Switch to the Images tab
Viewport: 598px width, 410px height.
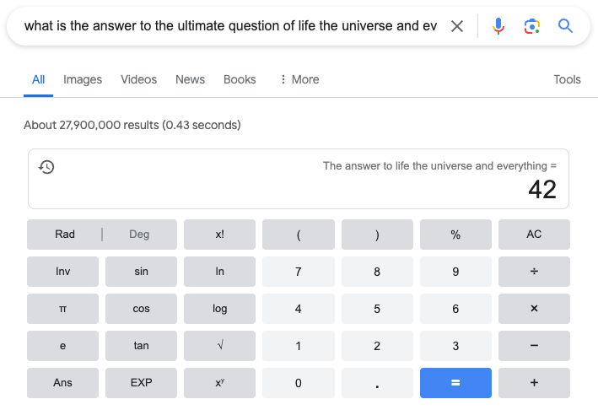point(83,79)
